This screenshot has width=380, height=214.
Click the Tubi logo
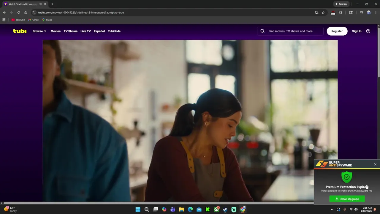(x=20, y=31)
